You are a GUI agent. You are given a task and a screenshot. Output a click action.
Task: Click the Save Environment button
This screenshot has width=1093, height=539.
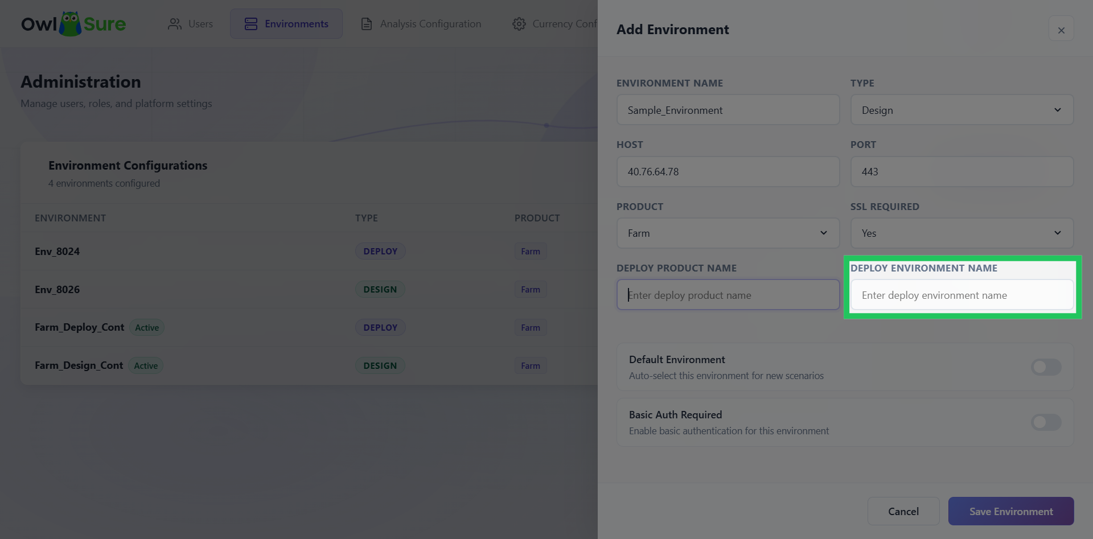pos(1011,511)
